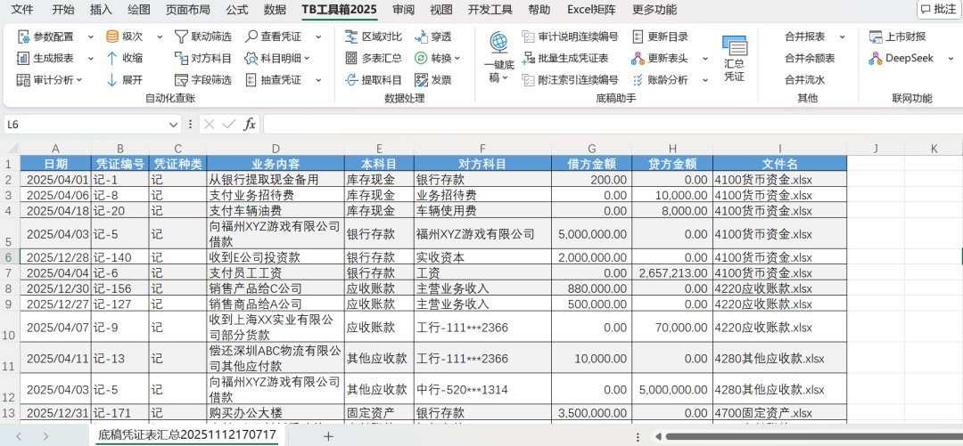Image resolution: width=963 pixels, height=446 pixels.
Task: Click the 穿透 icon
Action: pos(421,36)
